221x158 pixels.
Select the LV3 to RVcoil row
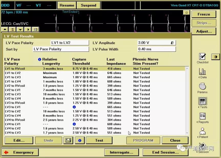[95, 103]
